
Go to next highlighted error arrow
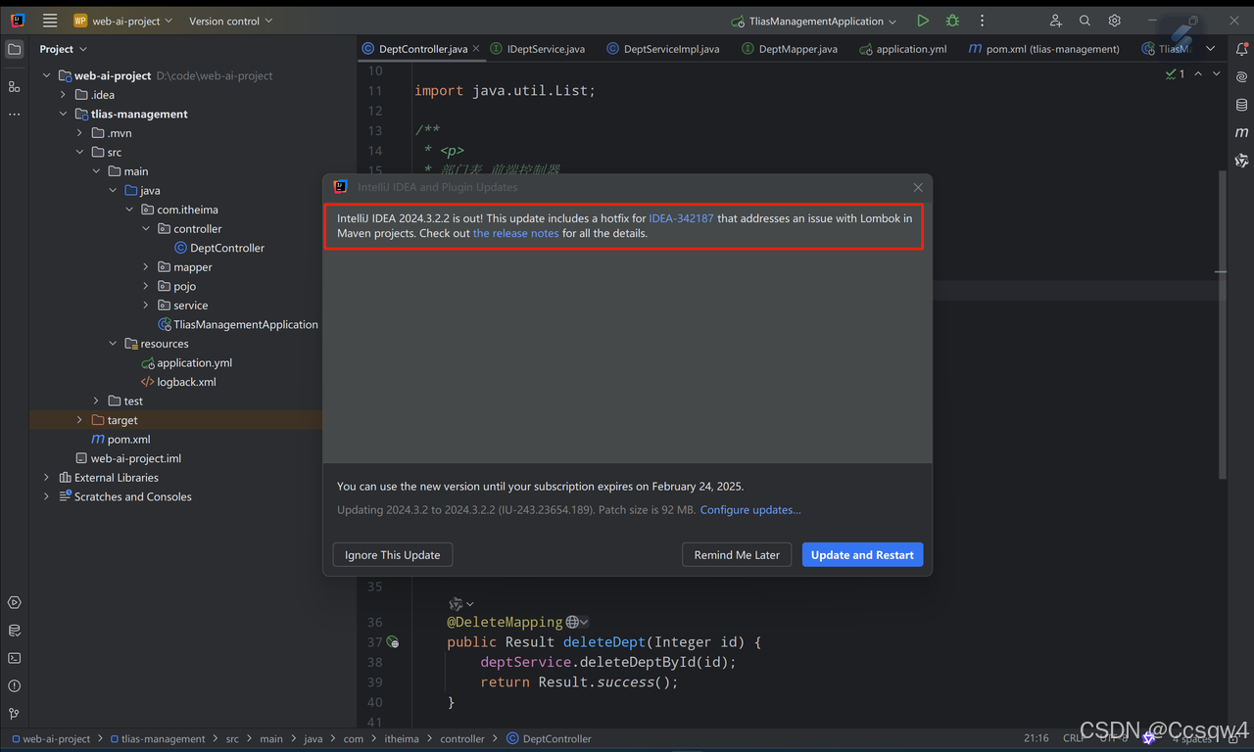[1217, 74]
